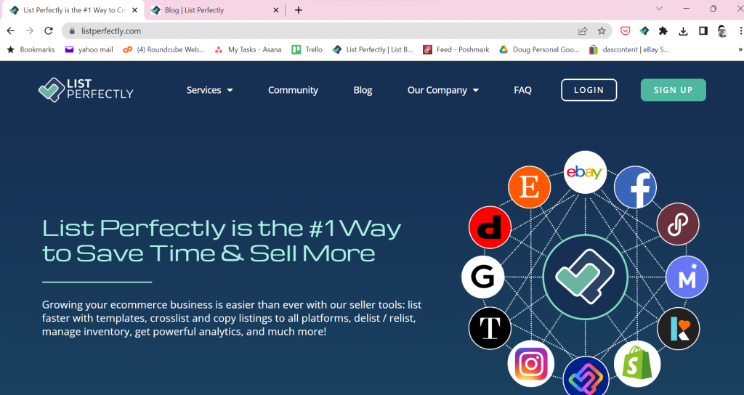The width and height of the screenshot is (744, 395).
Task: Go forward with the browser forward arrow
Action: 29,30
